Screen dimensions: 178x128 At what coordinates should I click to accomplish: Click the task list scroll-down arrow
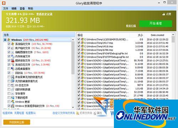click(73, 107)
